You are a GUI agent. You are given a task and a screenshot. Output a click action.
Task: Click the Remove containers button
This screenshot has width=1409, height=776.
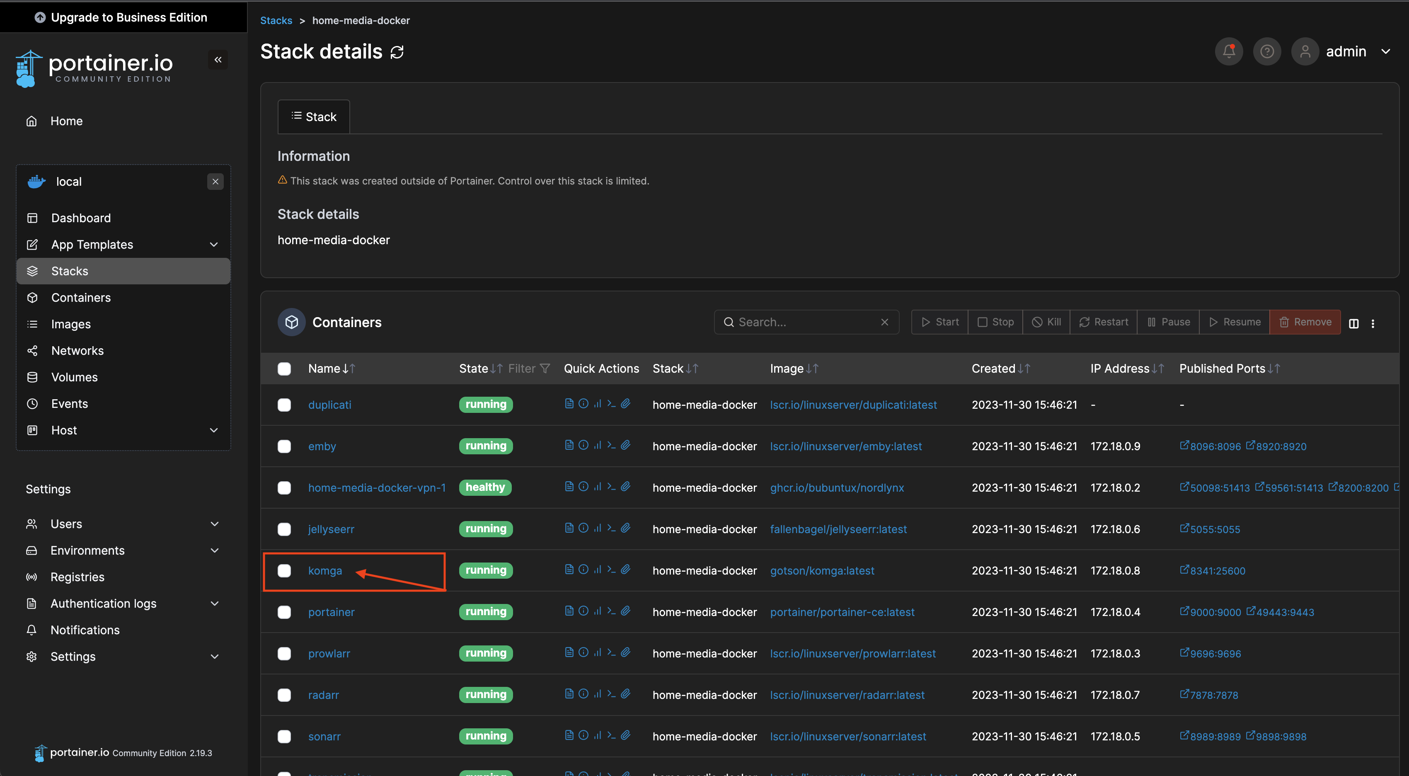1305,323
